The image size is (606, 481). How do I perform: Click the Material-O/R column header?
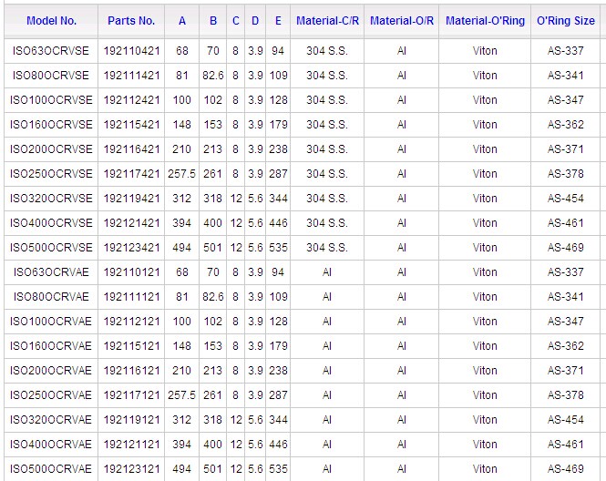(x=401, y=20)
